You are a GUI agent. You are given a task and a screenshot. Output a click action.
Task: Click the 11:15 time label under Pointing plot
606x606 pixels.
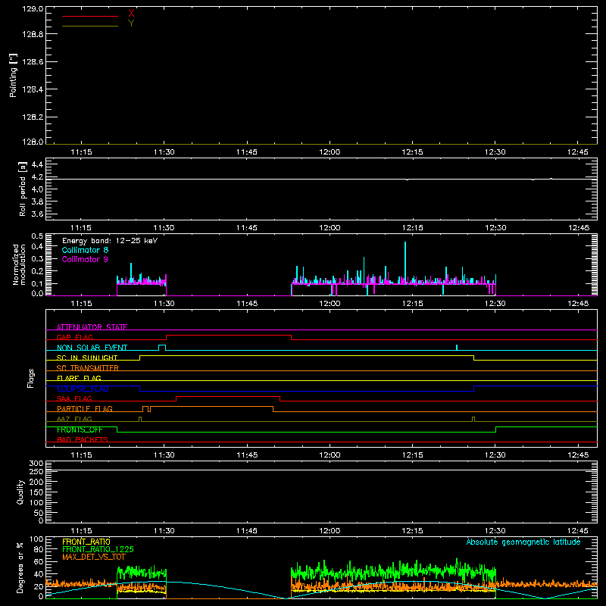click(x=82, y=152)
